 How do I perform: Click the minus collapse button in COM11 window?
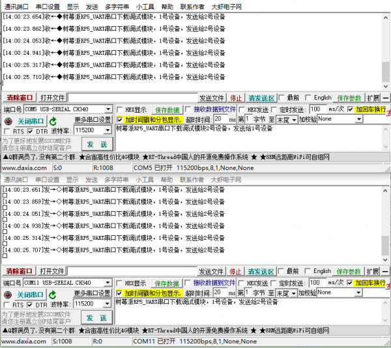click(385, 272)
